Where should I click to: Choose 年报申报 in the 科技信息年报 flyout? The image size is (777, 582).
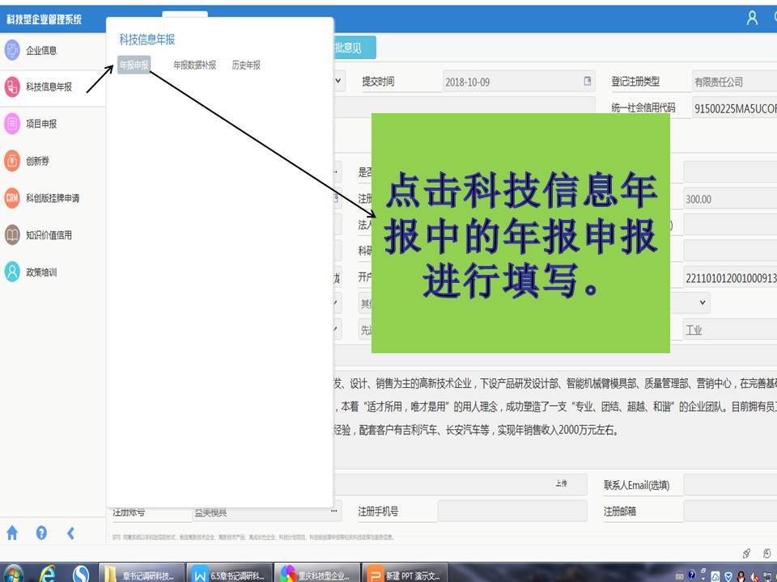134,65
